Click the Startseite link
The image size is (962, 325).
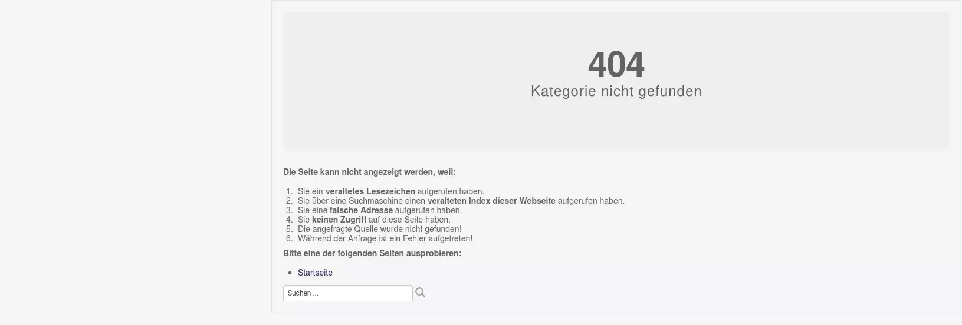(x=315, y=273)
